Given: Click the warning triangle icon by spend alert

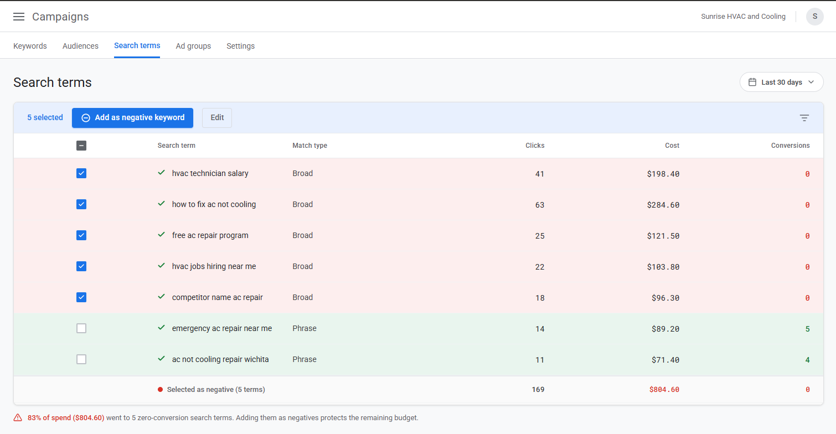Looking at the screenshot, I should (18, 418).
